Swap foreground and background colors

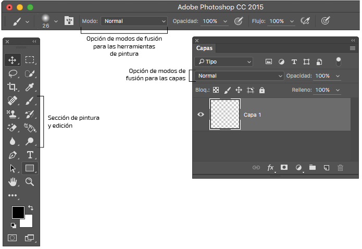31,208
